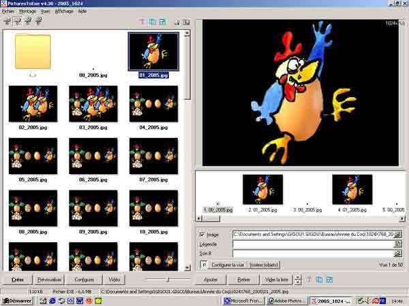Click the Image path field
Image resolution: width=409 pixels, height=306 pixels.
[x=313, y=235]
